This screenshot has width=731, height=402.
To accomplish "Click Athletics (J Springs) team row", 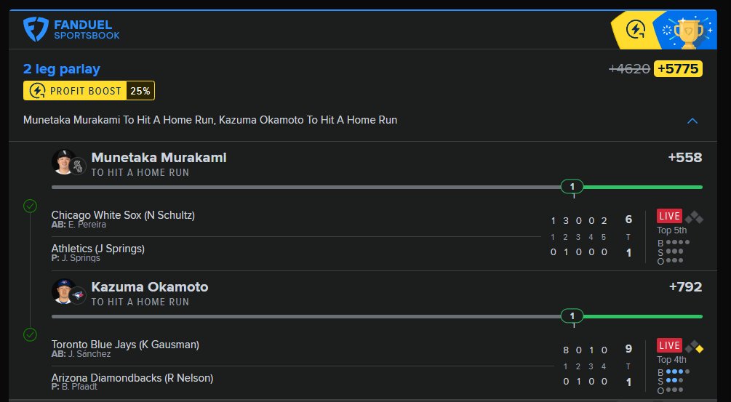I will pyautogui.click(x=98, y=249).
